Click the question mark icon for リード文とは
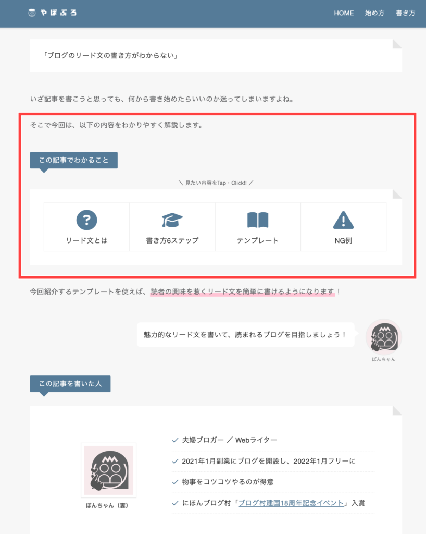The height and width of the screenshot is (534, 426). 86,220
